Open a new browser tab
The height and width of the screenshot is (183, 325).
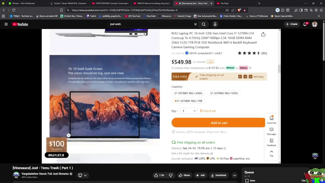click(259, 3)
